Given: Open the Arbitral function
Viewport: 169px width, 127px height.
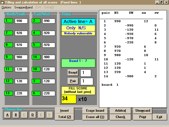Looking at the screenshot, I should [120, 111].
